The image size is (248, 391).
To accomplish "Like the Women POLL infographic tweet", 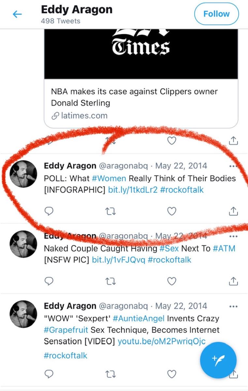I will coord(172,211).
